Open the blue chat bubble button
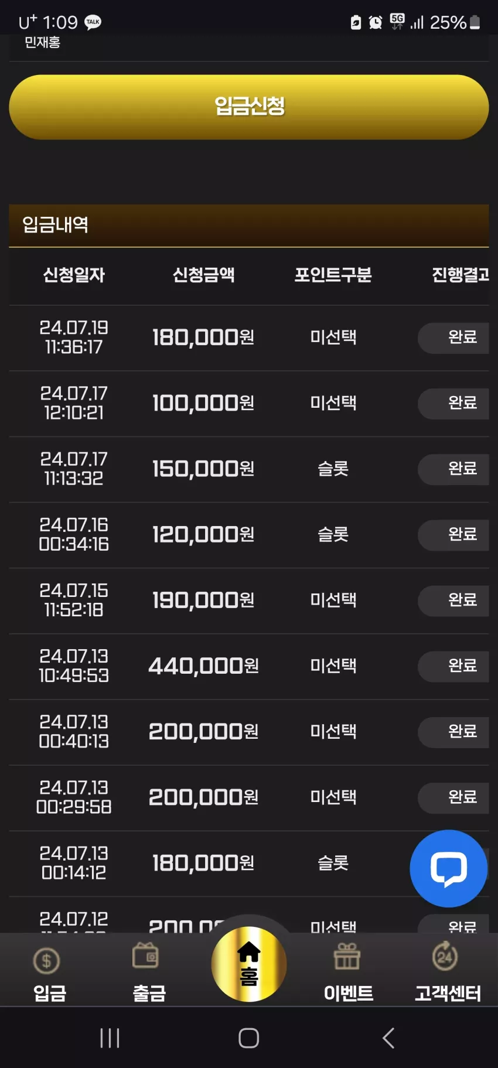This screenshot has height=1068, width=498. pos(449,868)
